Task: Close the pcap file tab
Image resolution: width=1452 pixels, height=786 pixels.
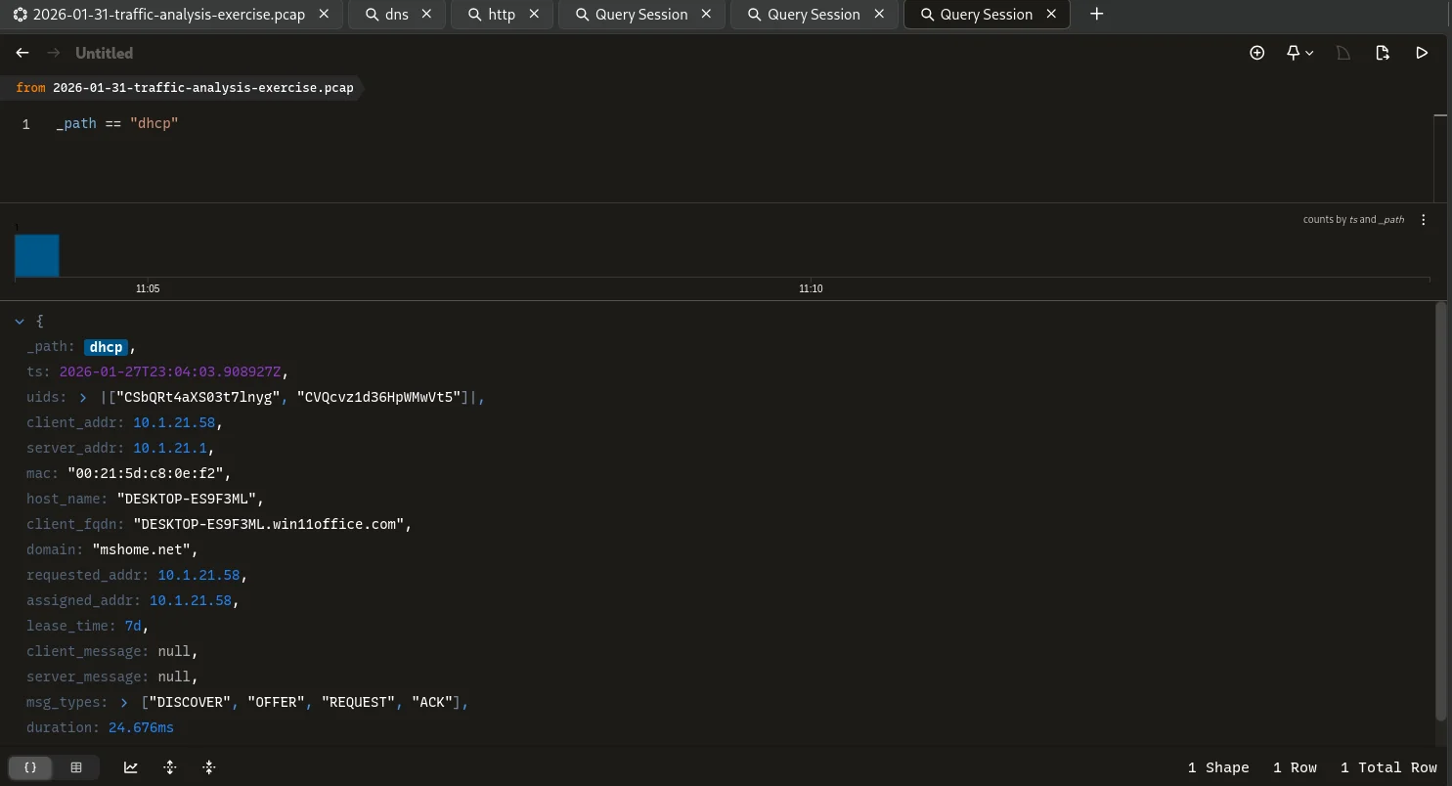Action: [324, 15]
